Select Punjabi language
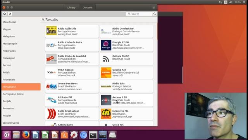 pos(21,101)
